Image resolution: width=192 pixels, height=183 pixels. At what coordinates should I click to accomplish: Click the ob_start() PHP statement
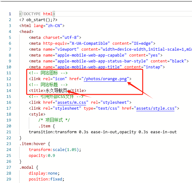click(38, 20)
